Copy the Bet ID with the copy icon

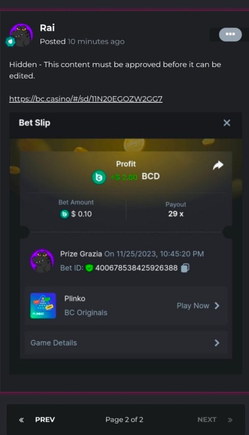[185, 268]
